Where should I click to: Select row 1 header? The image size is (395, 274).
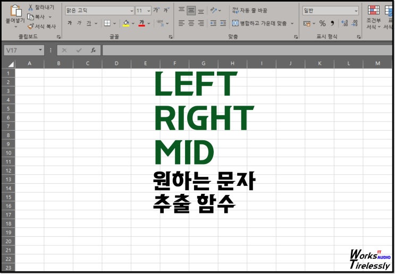8,73
